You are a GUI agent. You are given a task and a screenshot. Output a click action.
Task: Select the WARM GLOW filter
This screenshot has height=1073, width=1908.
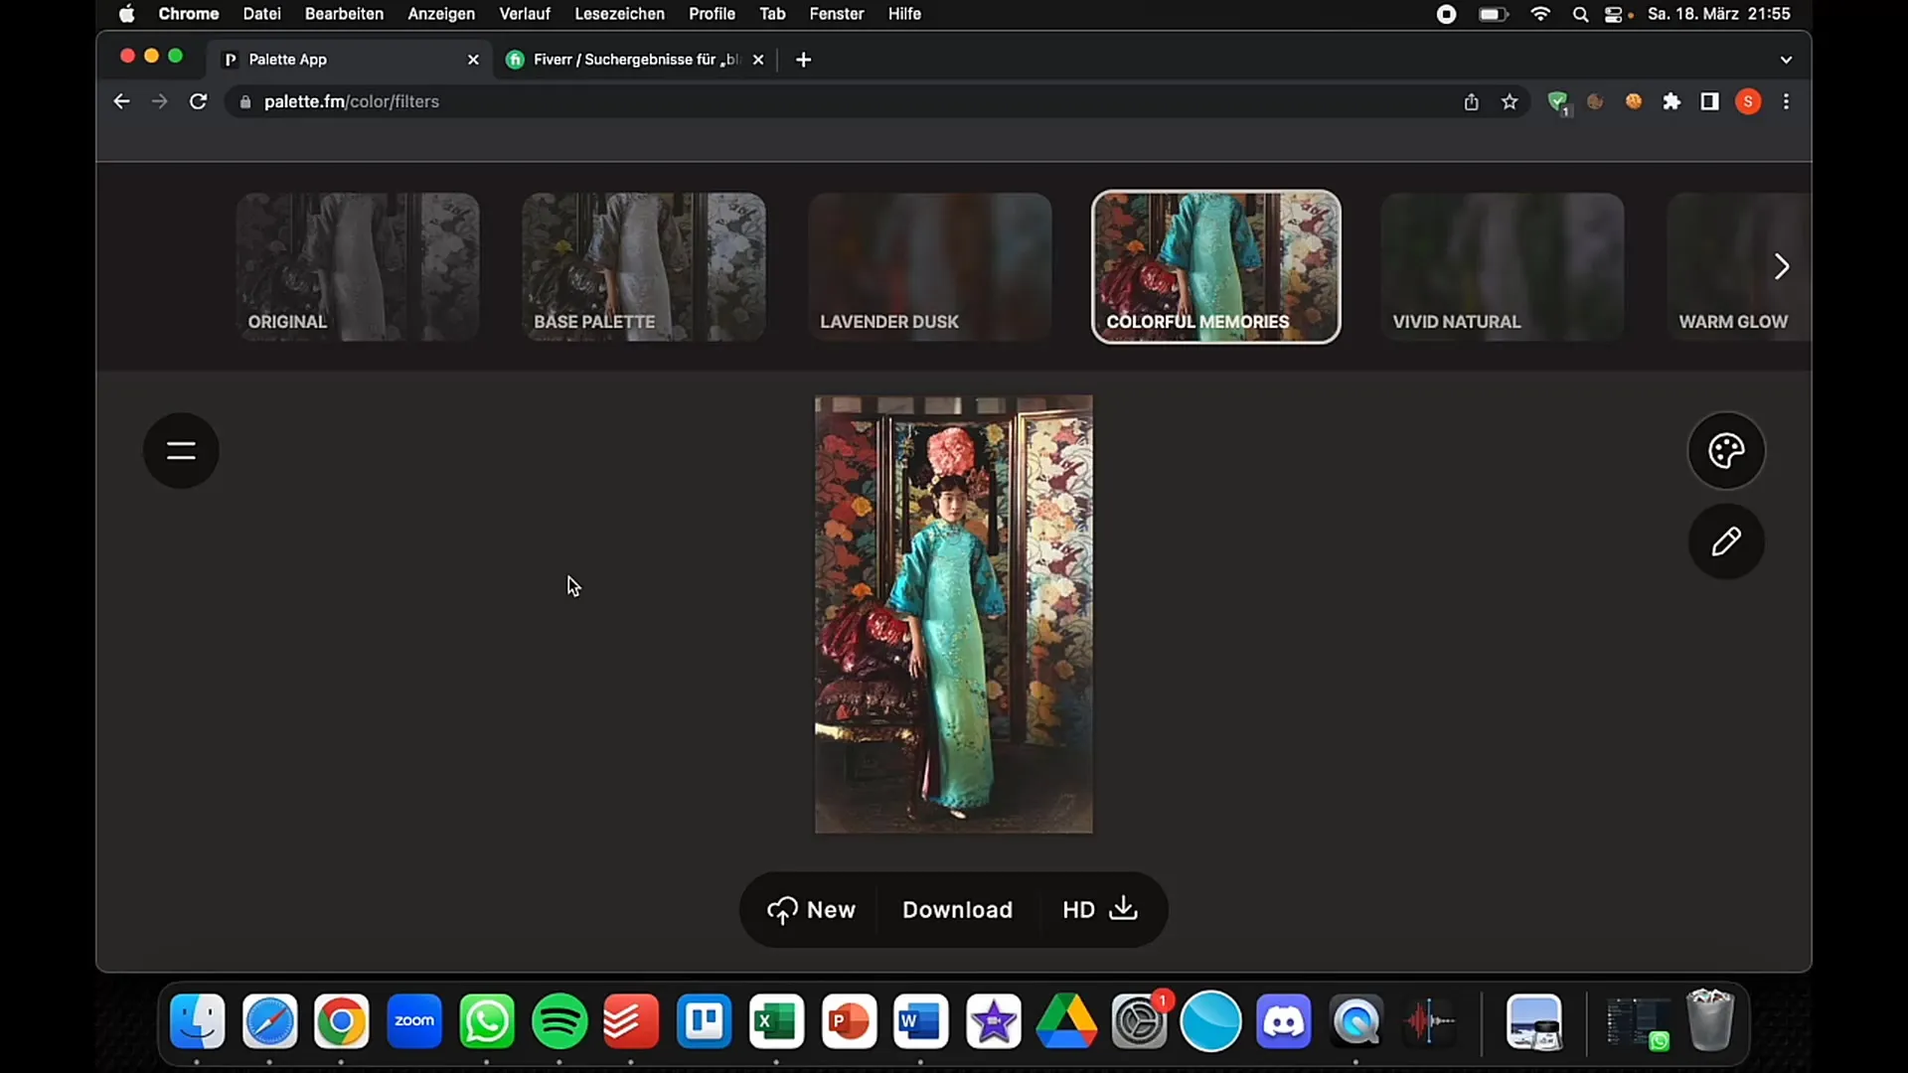tap(1734, 264)
